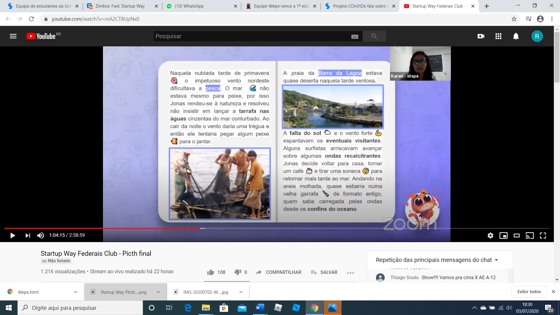The image size is (560, 315).
Task: Switch to Zimbra Fwd: Startup Way tab
Action: 120,6
